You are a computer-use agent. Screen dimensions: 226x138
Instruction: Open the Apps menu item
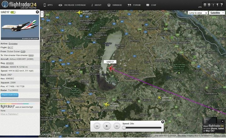pos(50,5)
